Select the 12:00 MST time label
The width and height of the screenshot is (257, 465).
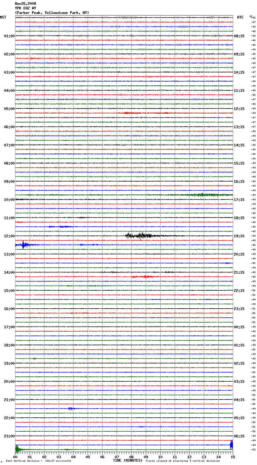[x=9, y=236]
